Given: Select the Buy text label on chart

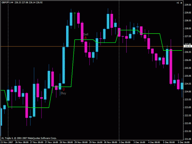Looking at the screenshot, I should 63,93.
